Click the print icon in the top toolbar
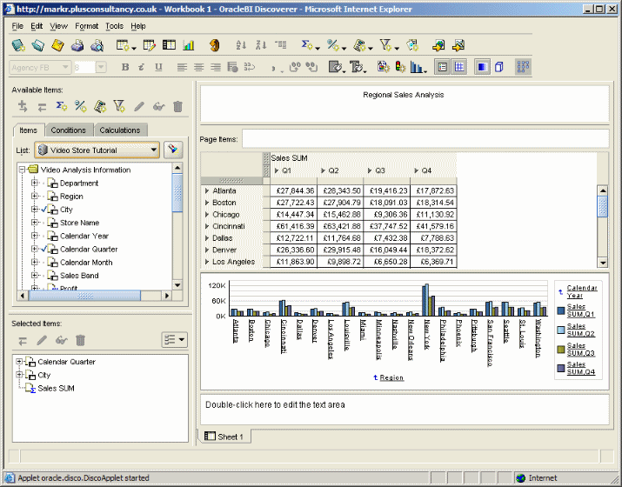This screenshot has height=487, width=622. point(77,45)
